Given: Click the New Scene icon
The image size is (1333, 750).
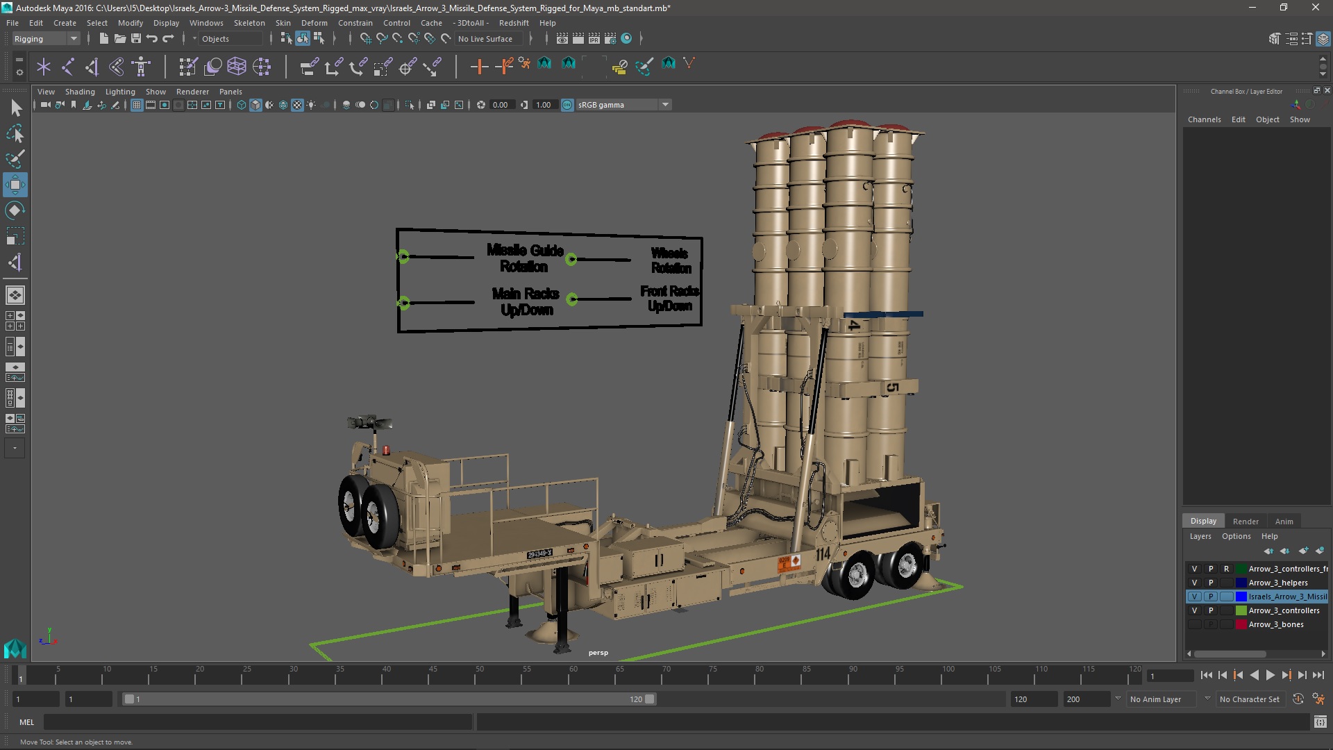Looking at the screenshot, I should tap(103, 39).
